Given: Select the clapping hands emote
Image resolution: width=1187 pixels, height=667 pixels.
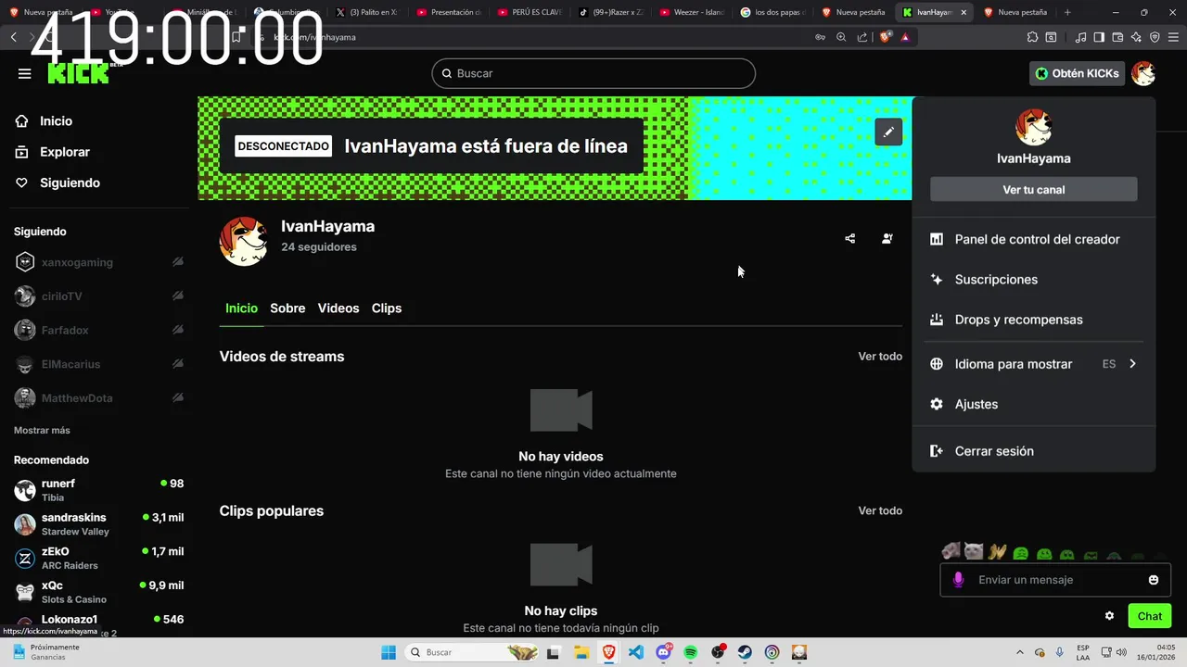Looking at the screenshot, I should tap(997, 552).
